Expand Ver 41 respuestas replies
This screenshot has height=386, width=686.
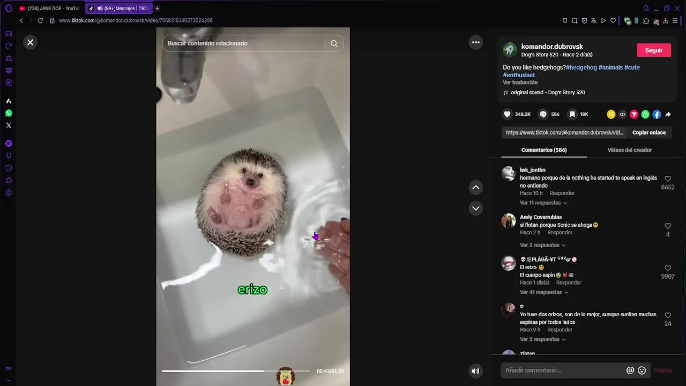[x=543, y=292]
